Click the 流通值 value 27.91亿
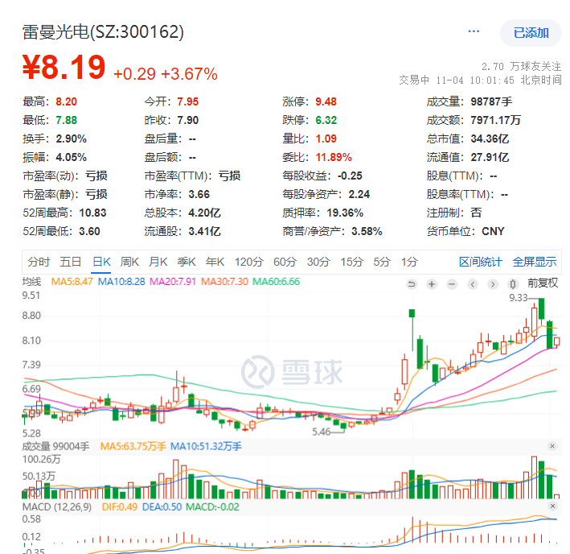Screen dimensions: 570x554 490,157
